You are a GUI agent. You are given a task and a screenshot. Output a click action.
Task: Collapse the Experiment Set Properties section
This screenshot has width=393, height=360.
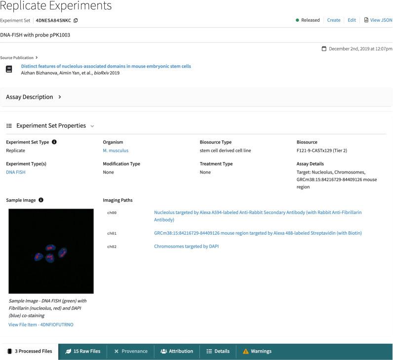92,126
